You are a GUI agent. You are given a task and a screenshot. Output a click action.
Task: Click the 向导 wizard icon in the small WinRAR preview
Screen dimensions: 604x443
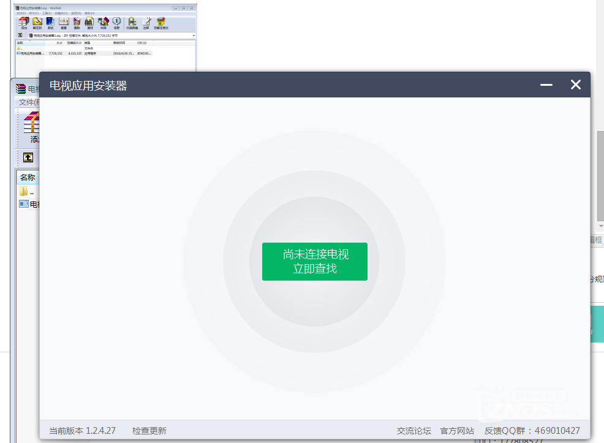point(104,23)
